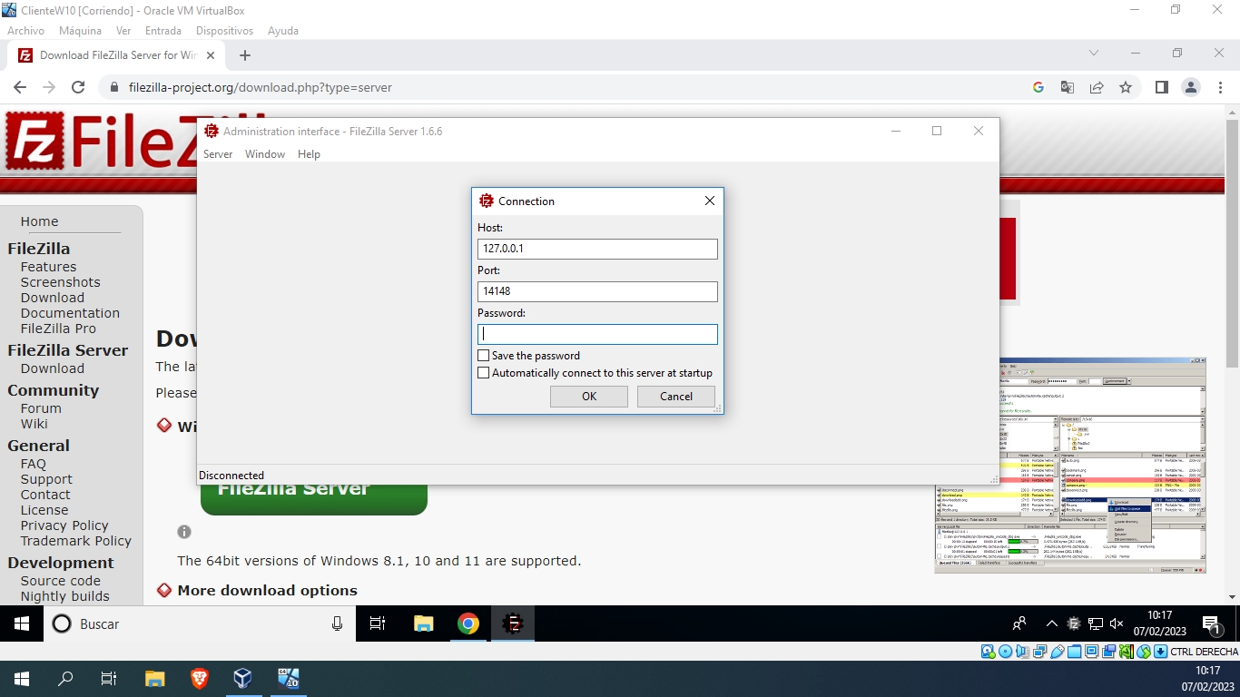Open the Chrome profile avatar
The width and height of the screenshot is (1240, 697).
pos(1190,87)
